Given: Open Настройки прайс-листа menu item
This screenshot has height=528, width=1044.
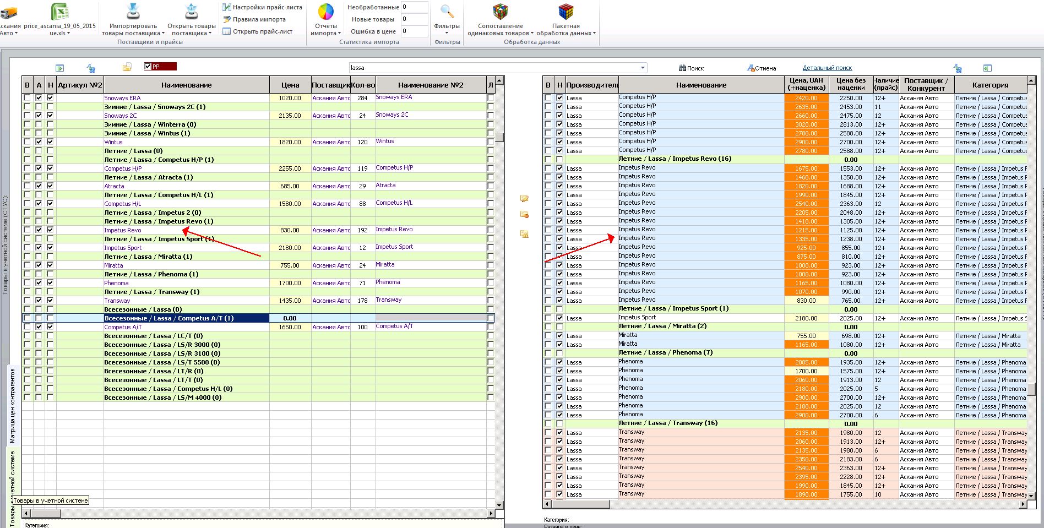Looking at the screenshot, I should (262, 7).
